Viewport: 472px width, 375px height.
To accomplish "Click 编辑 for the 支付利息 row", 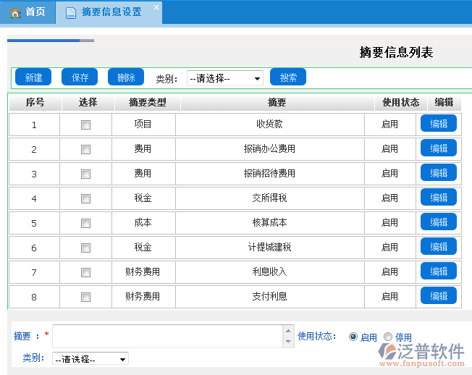I will 439,296.
